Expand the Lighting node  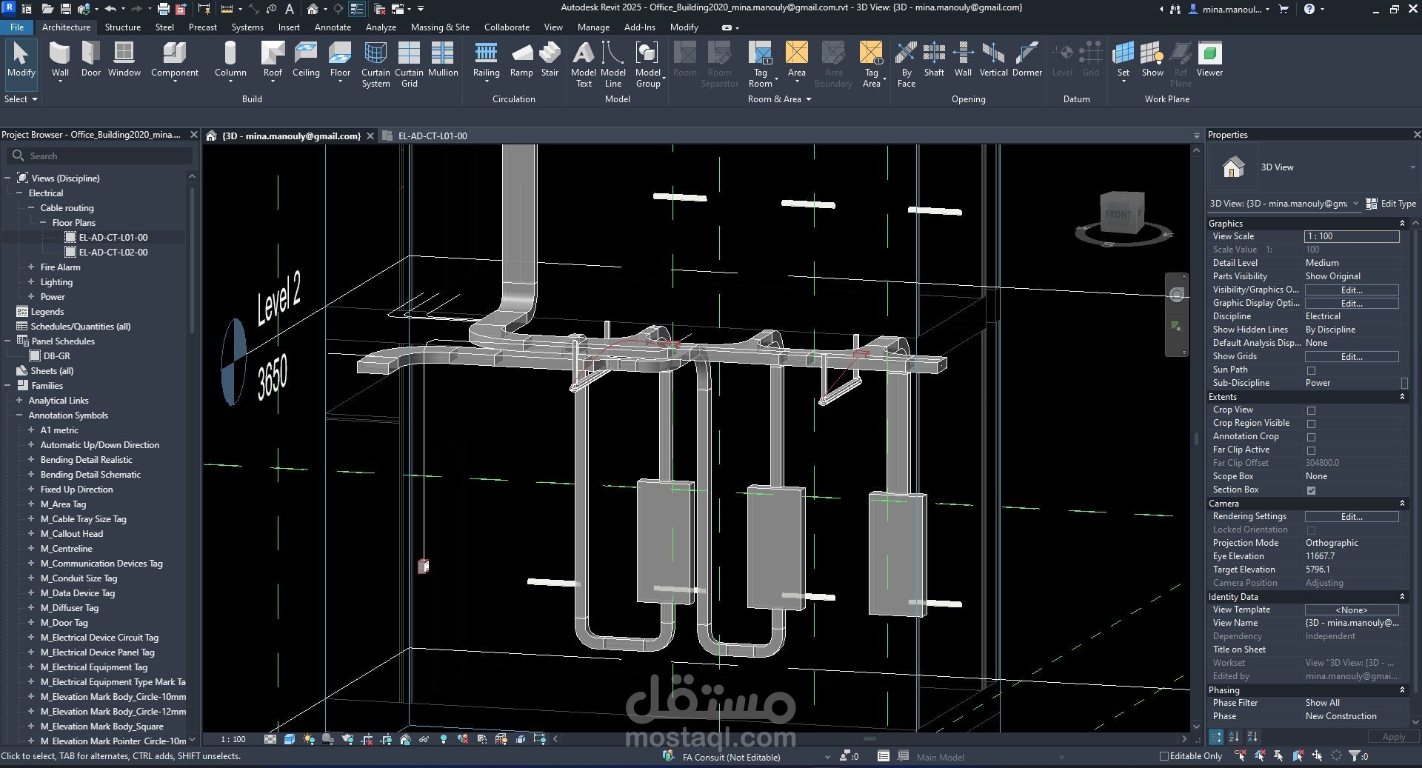(31, 281)
